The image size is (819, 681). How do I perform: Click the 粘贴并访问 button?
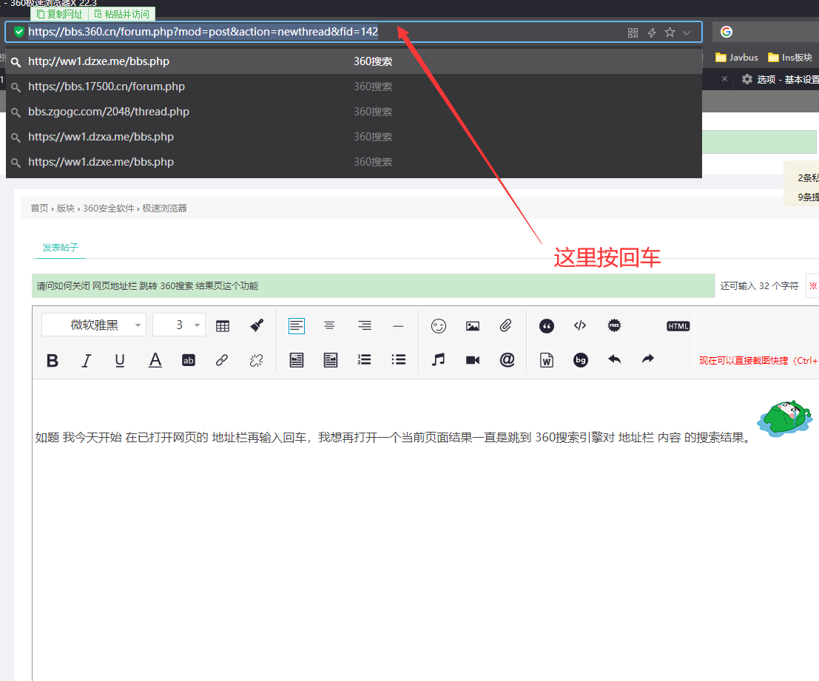(x=122, y=14)
